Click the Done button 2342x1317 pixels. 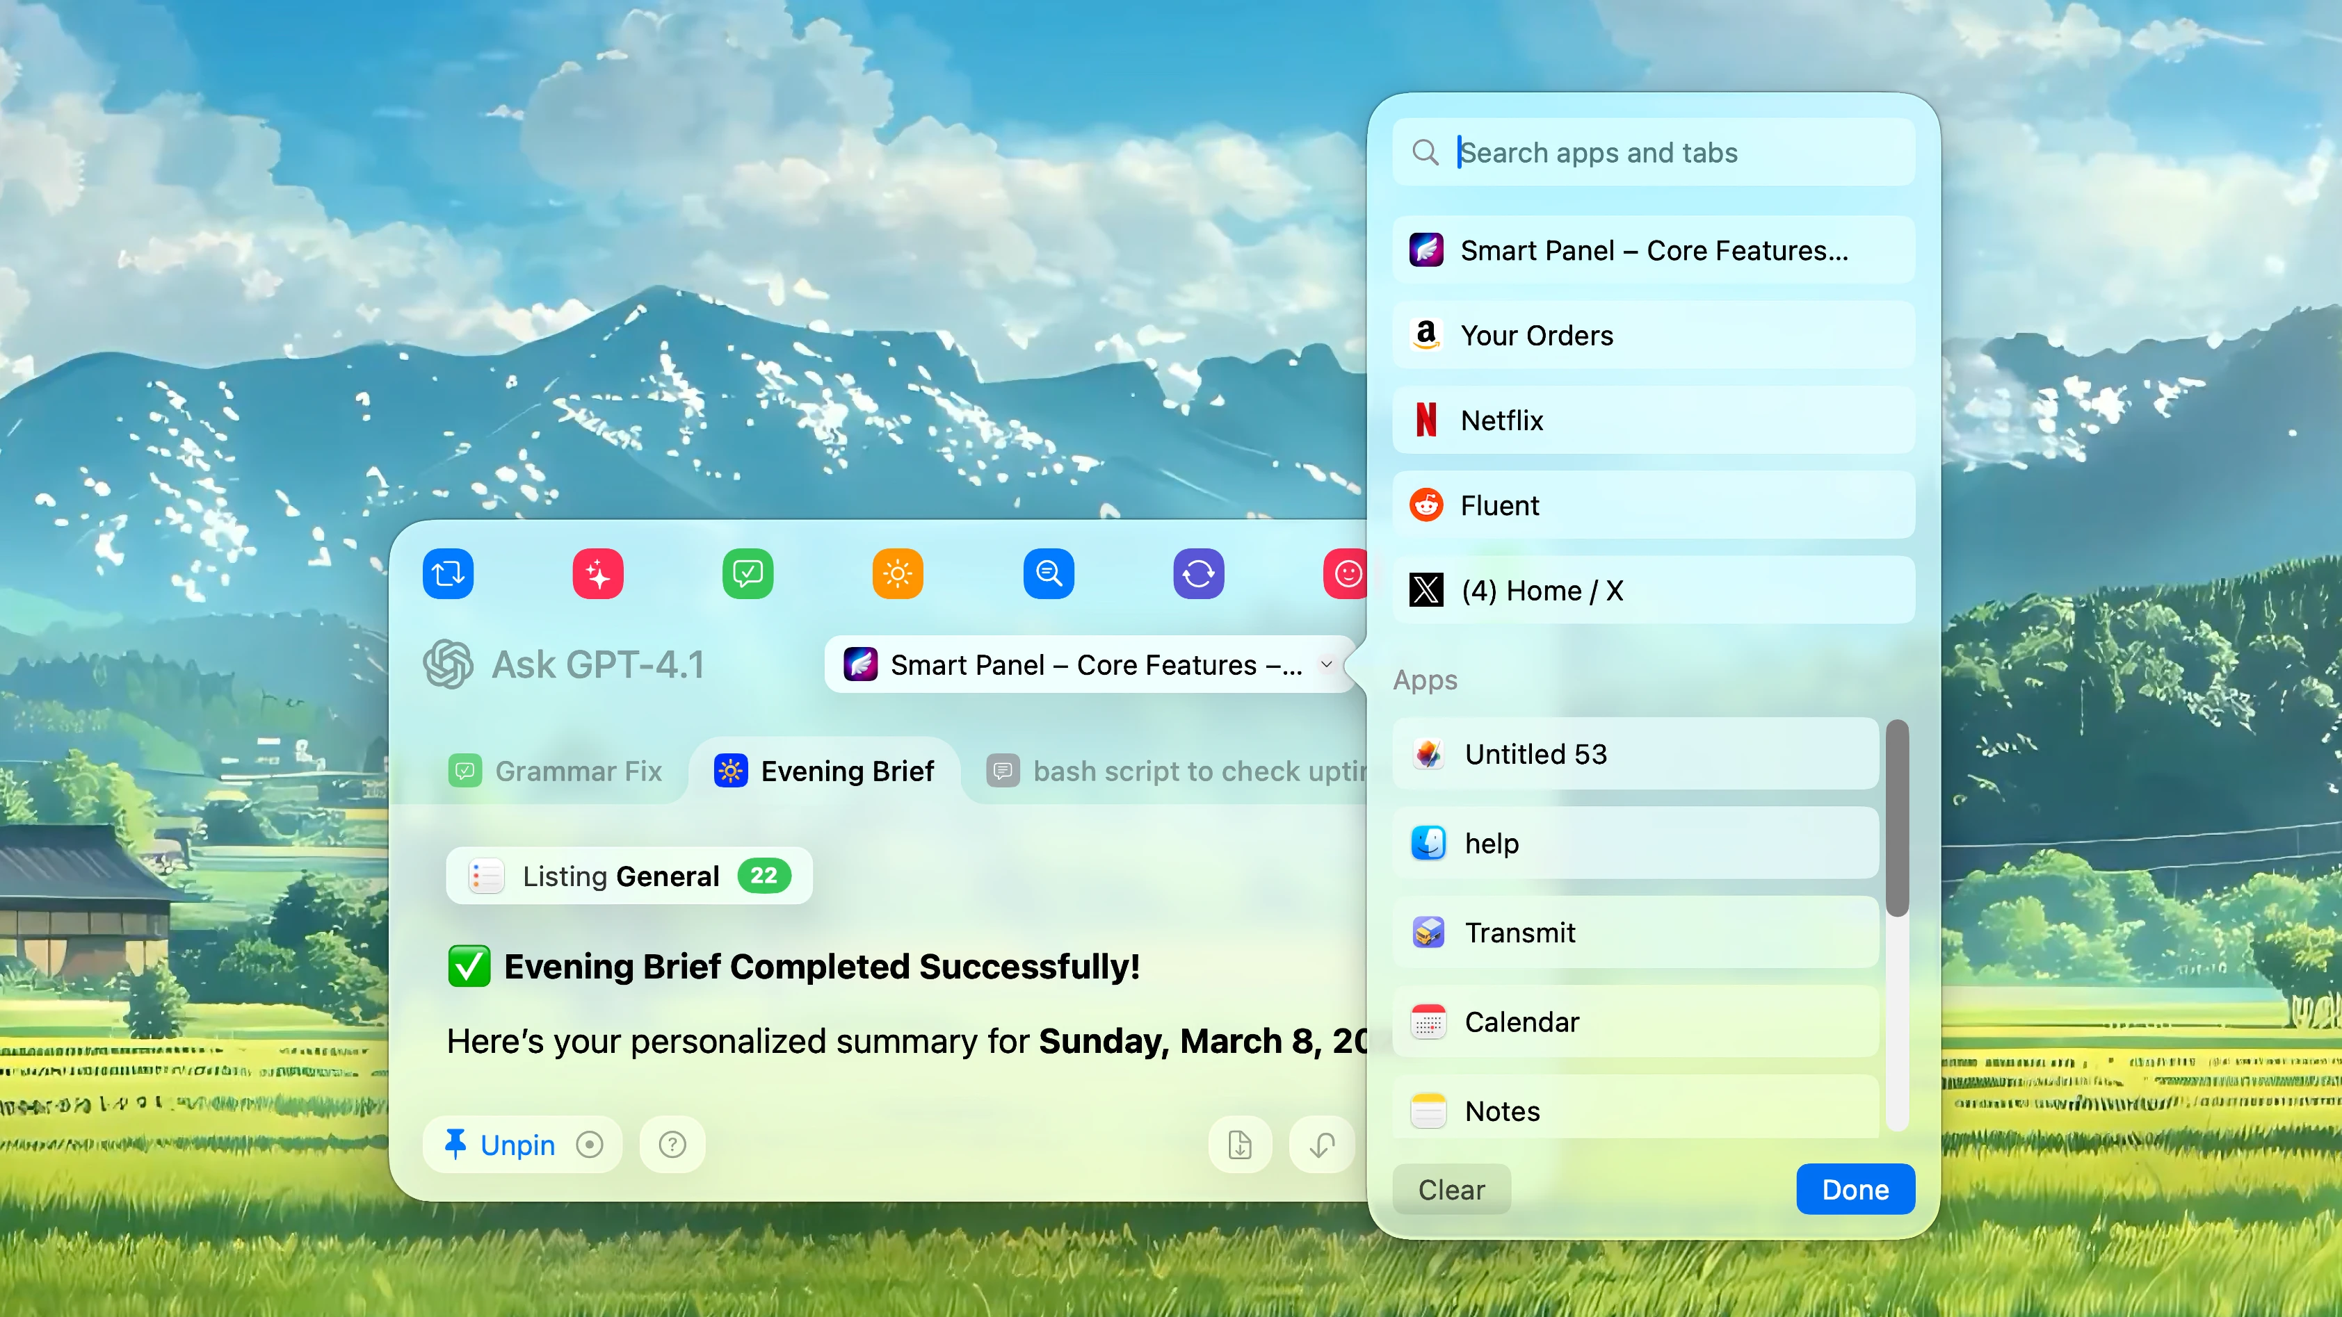point(1855,1189)
